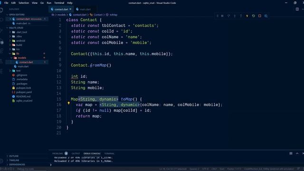The width and height of the screenshot is (304, 171).
Task: Pause the debug session
Action: pos(222,16)
